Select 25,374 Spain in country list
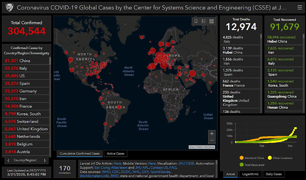Screen dimensions: 306x180 [25, 84]
